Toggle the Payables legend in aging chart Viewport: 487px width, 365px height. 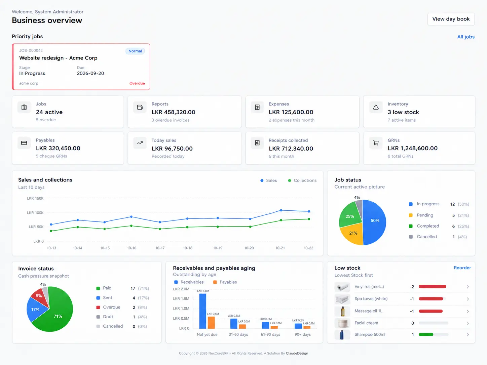(225, 282)
